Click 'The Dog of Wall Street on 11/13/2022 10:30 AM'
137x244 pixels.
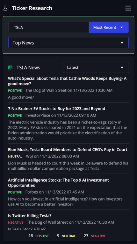[69, 90]
